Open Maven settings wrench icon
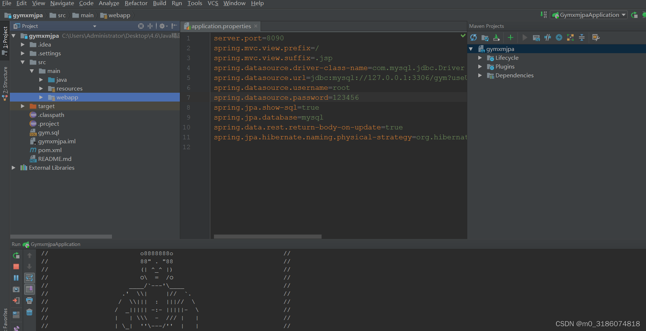The image size is (646, 331). coord(596,37)
